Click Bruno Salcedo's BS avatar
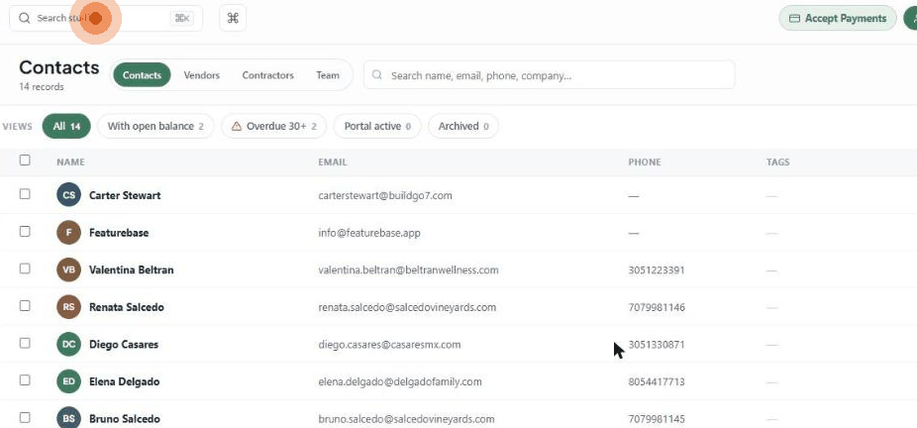Image resolution: width=917 pixels, height=428 pixels. [x=69, y=419]
